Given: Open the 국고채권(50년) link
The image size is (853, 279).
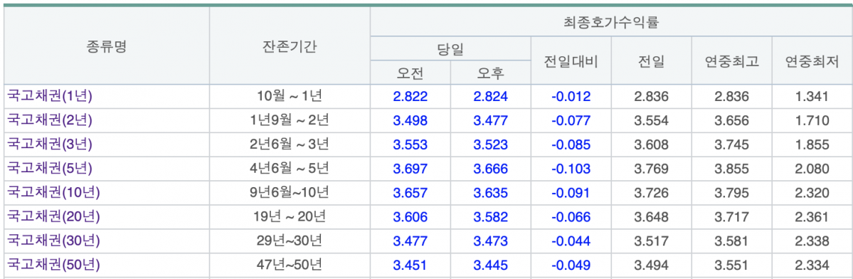Looking at the screenshot, I should click(53, 265).
